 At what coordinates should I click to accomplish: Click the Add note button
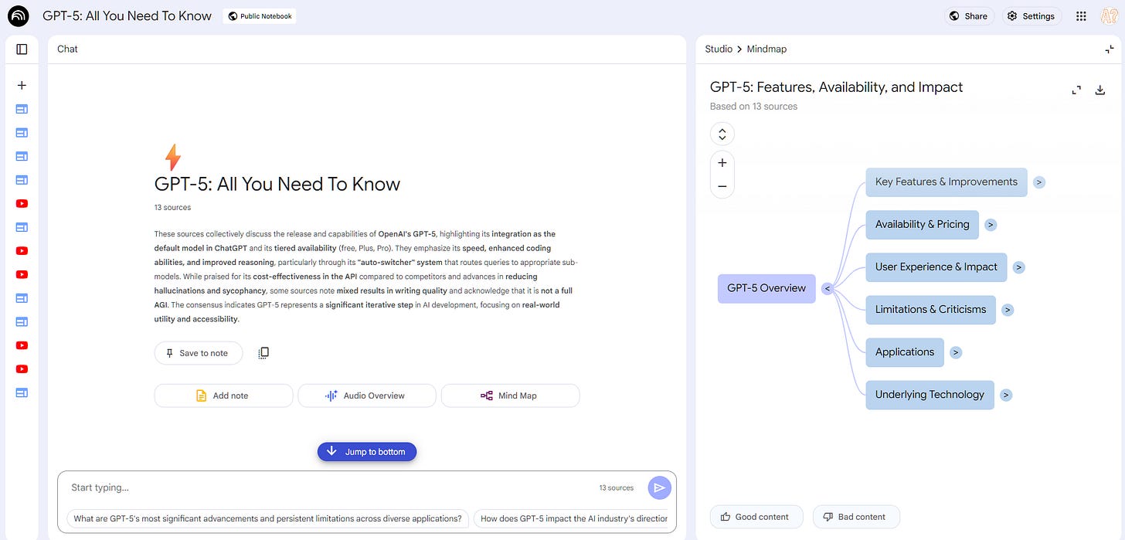point(223,396)
